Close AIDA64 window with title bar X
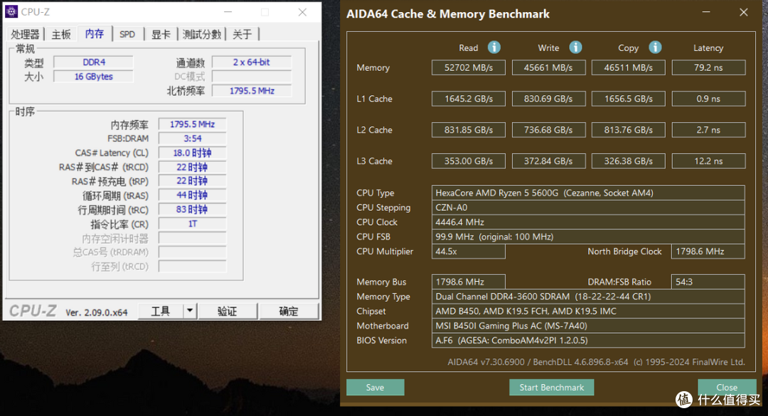The image size is (768, 416). 744,12
